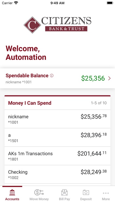Tap the Spendable Balance info icon
115x205 pixels.
(52, 75)
